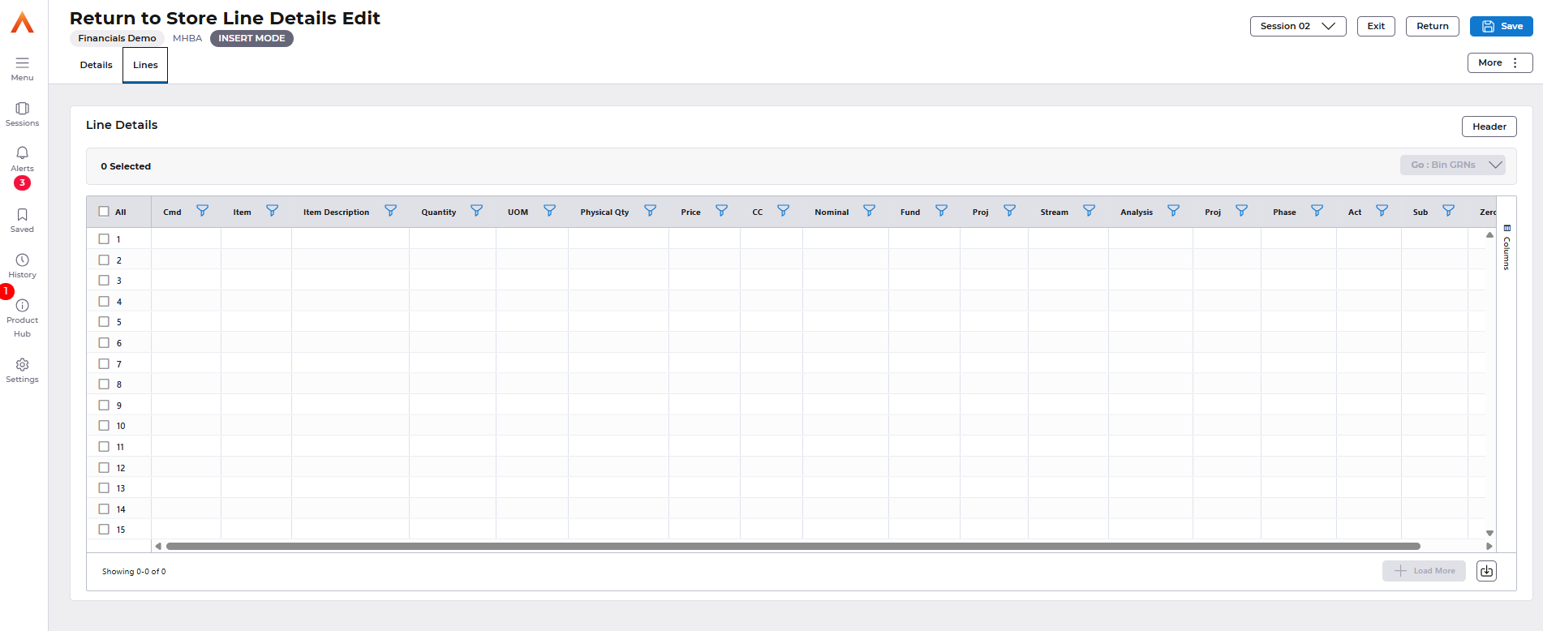Filter the Stream column
Image resolution: width=1543 pixels, height=631 pixels.
coord(1090,211)
